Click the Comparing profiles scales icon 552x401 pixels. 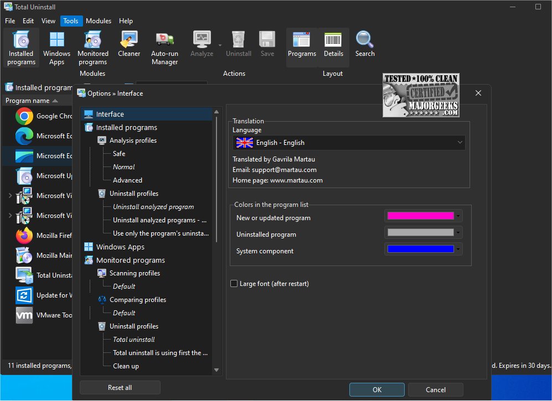pos(102,300)
